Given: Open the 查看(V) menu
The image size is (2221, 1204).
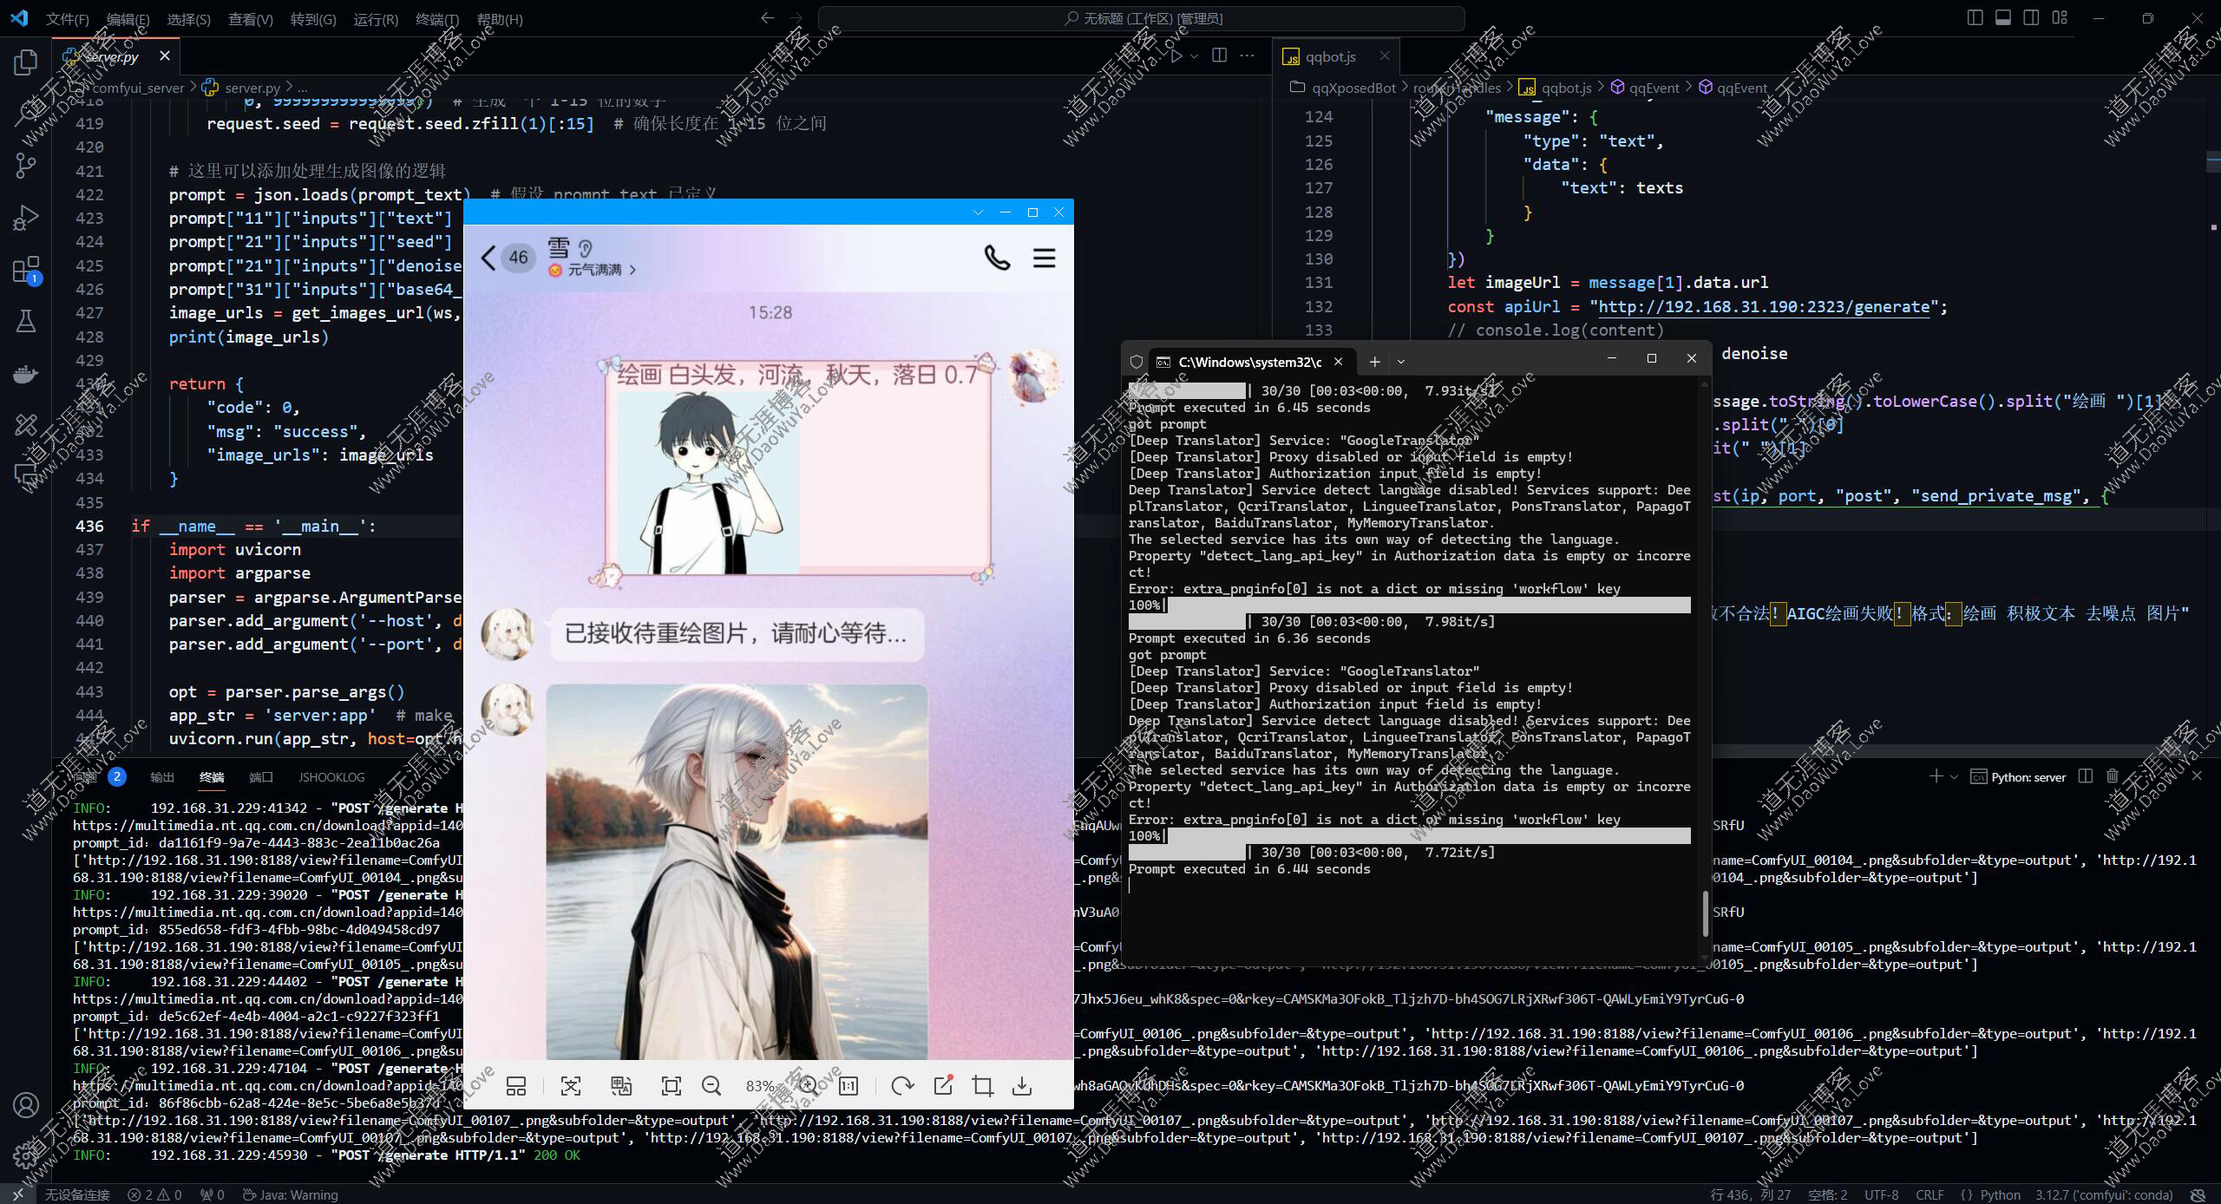Looking at the screenshot, I should click(250, 19).
